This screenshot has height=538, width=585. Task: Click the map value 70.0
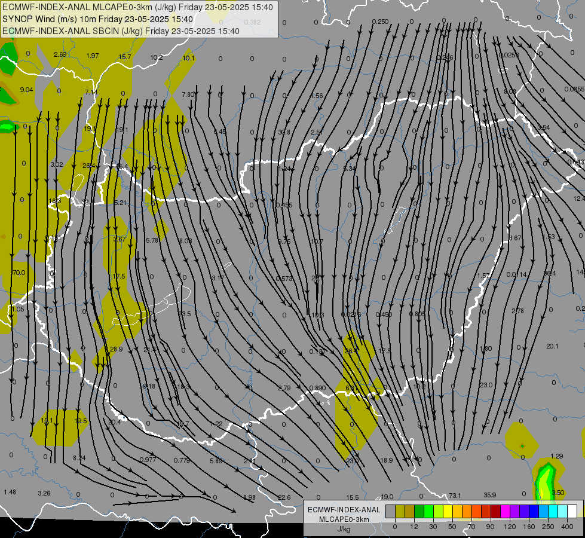click(19, 273)
